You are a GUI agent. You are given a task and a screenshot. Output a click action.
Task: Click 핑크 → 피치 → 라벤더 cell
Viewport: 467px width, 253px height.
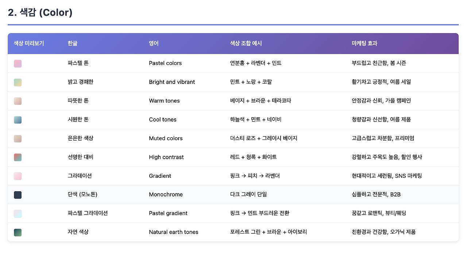pos(255,176)
